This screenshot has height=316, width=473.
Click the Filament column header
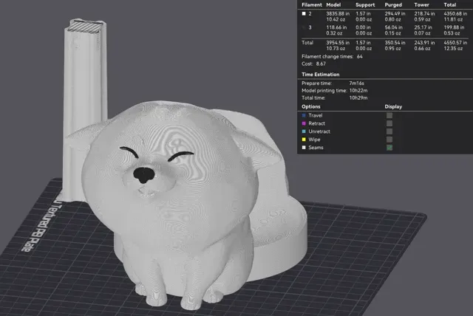tap(312, 5)
